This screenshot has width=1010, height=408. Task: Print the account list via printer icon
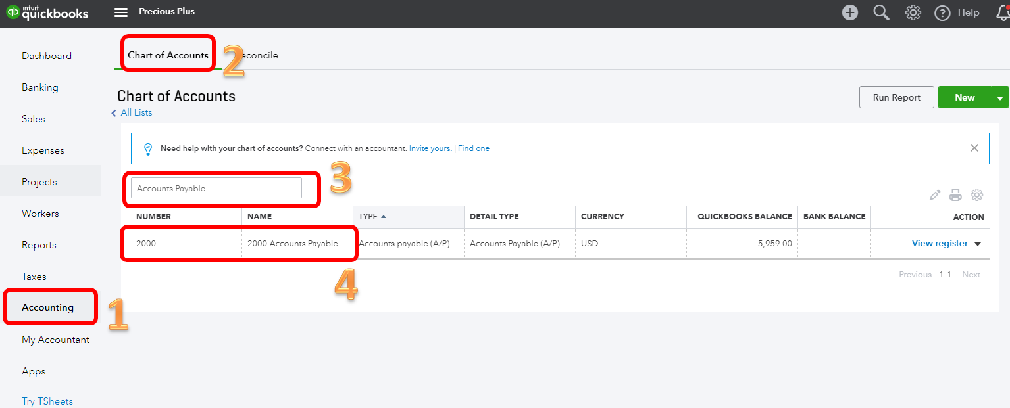click(955, 195)
